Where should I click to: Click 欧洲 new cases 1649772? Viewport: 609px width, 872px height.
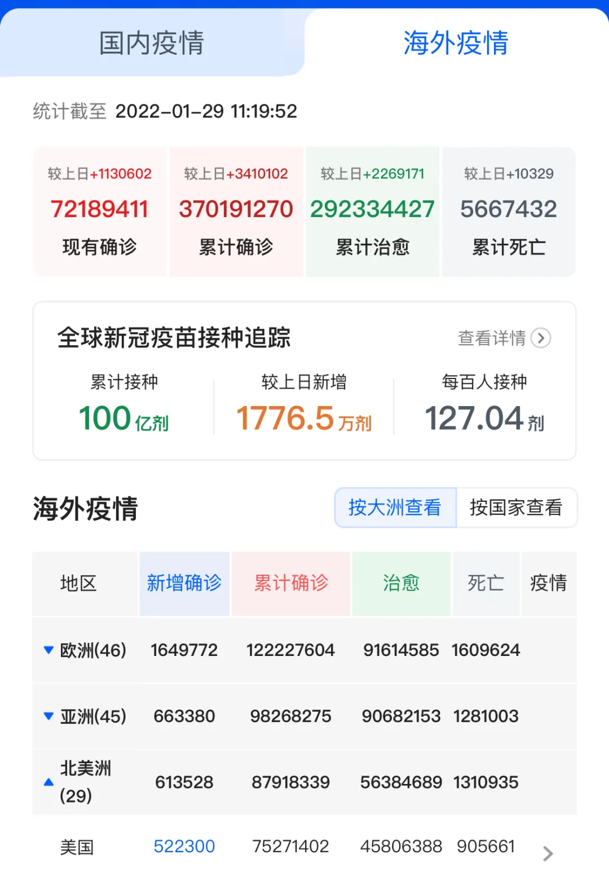(x=184, y=650)
